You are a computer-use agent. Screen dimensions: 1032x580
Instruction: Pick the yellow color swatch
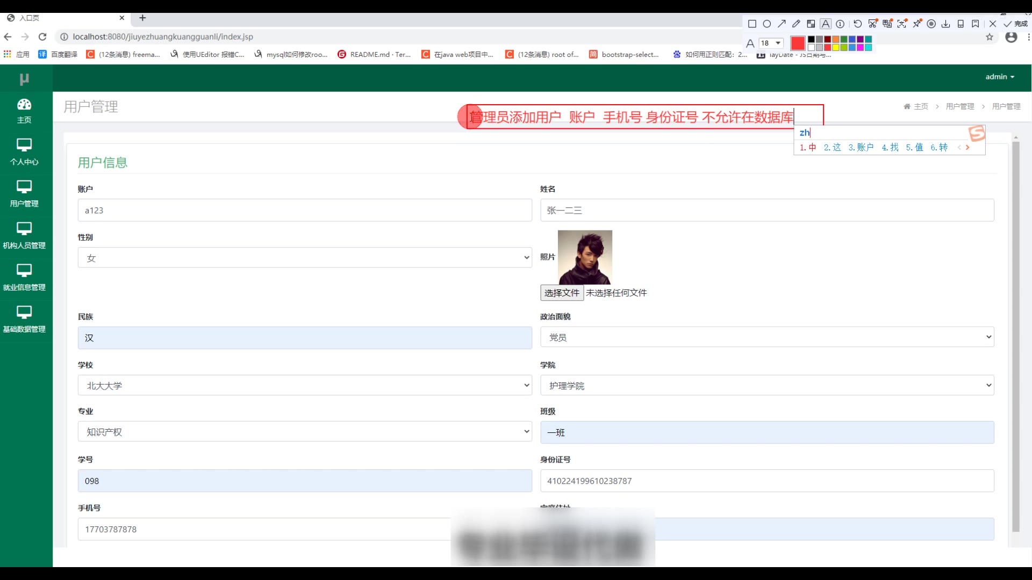(x=836, y=47)
